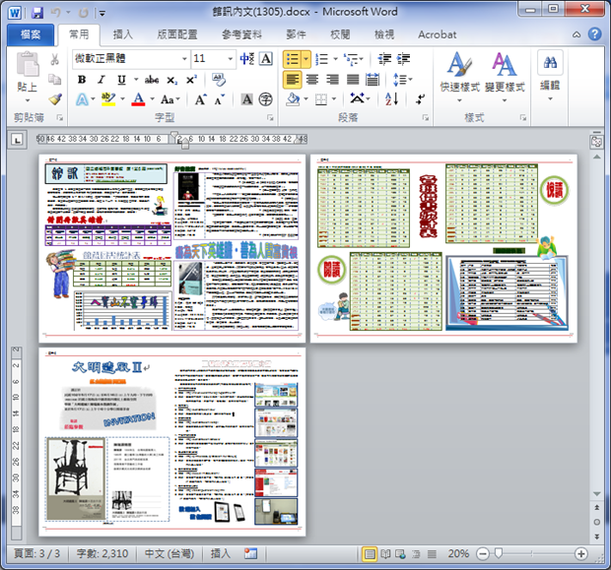
Task: Shrink font size with small A icon
Action: [x=220, y=100]
